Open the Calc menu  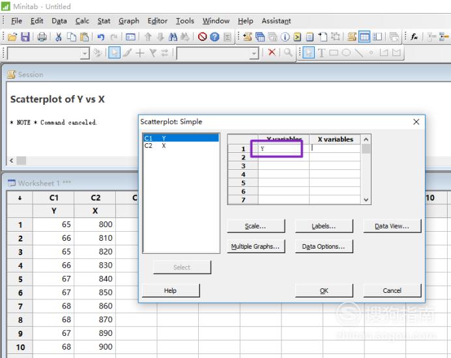tap(82, 21)
